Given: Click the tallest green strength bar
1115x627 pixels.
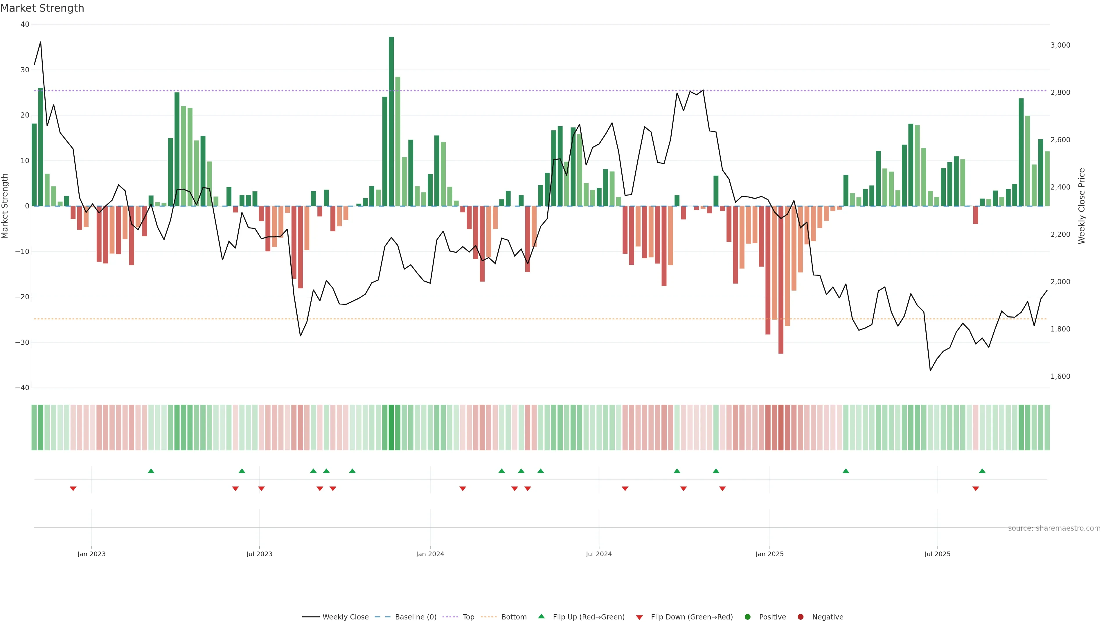Looking at the screenshot, I should 391,121.
